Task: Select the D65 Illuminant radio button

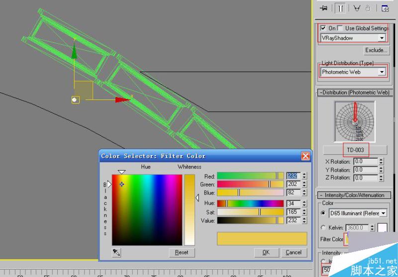Action: [323, 213]
